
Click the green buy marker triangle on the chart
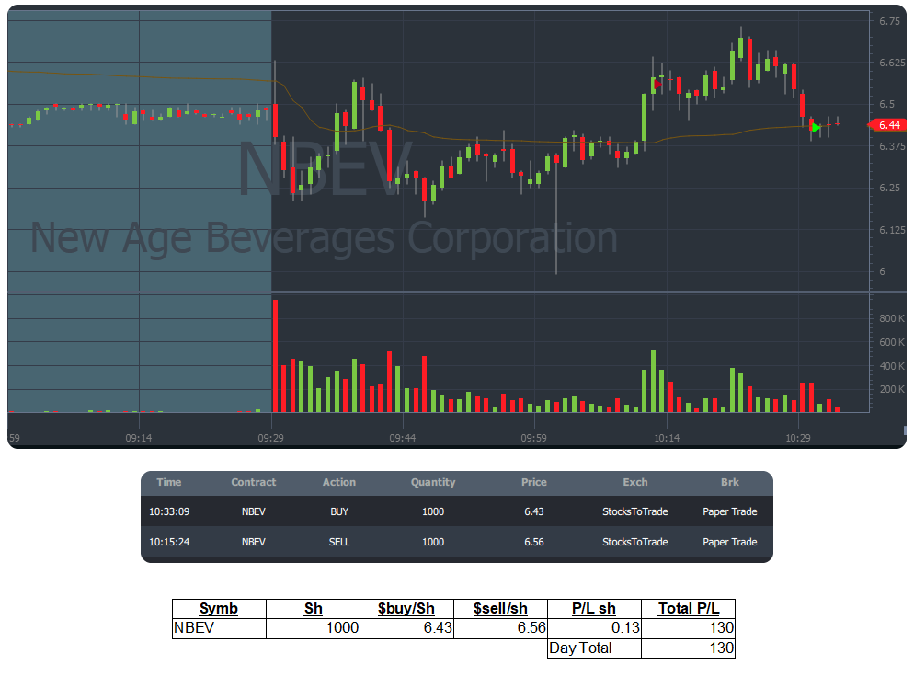(x=816, y=127)
